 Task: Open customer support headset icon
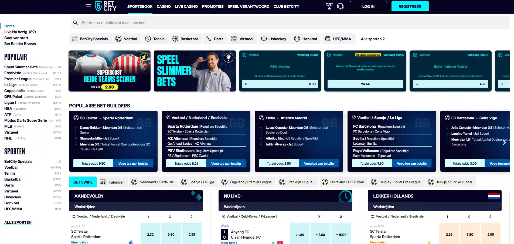tap(340, 6)
